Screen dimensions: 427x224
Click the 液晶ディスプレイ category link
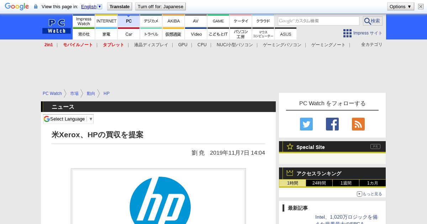click(x=151, y=45)
